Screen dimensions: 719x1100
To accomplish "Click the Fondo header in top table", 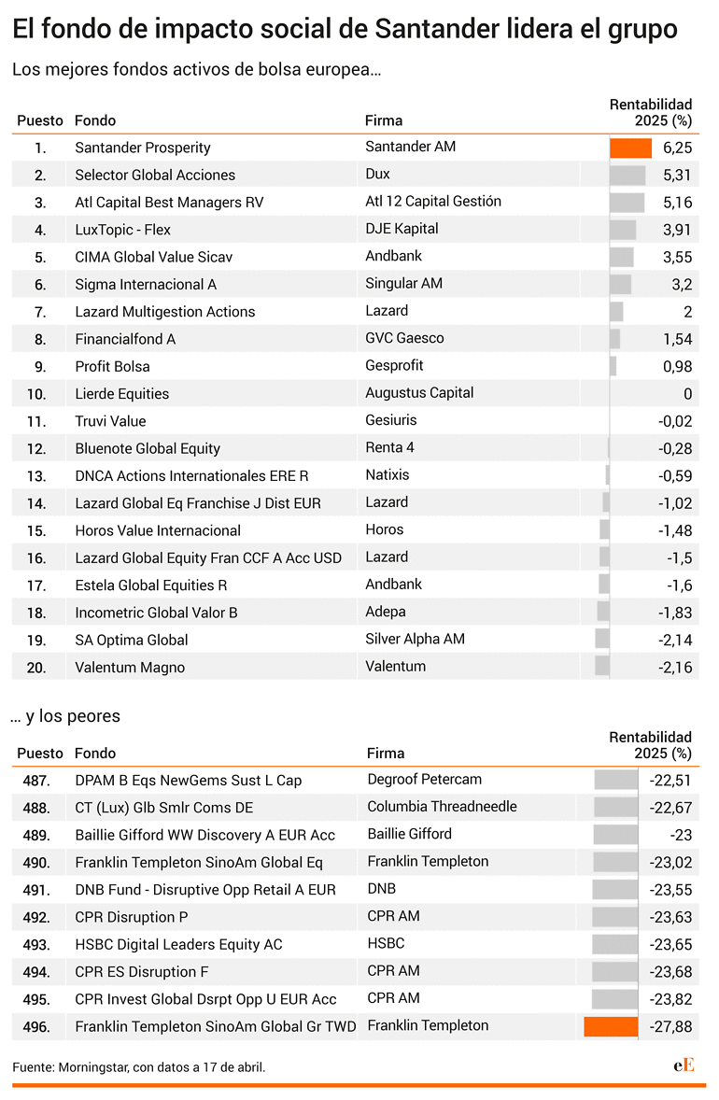I will tap(95, 120).
